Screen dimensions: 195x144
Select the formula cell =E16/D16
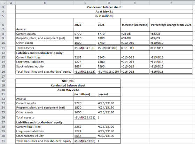tap(171, 72)
